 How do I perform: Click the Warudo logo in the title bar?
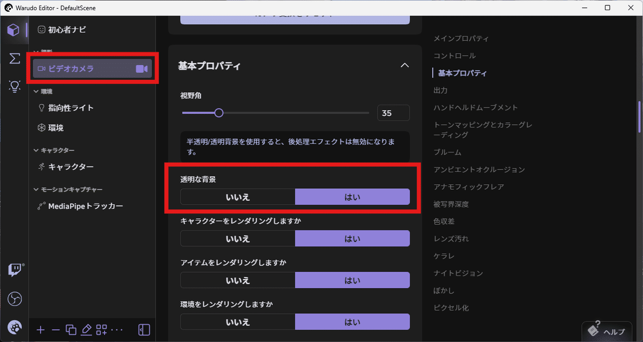click(x=8, y=8)
